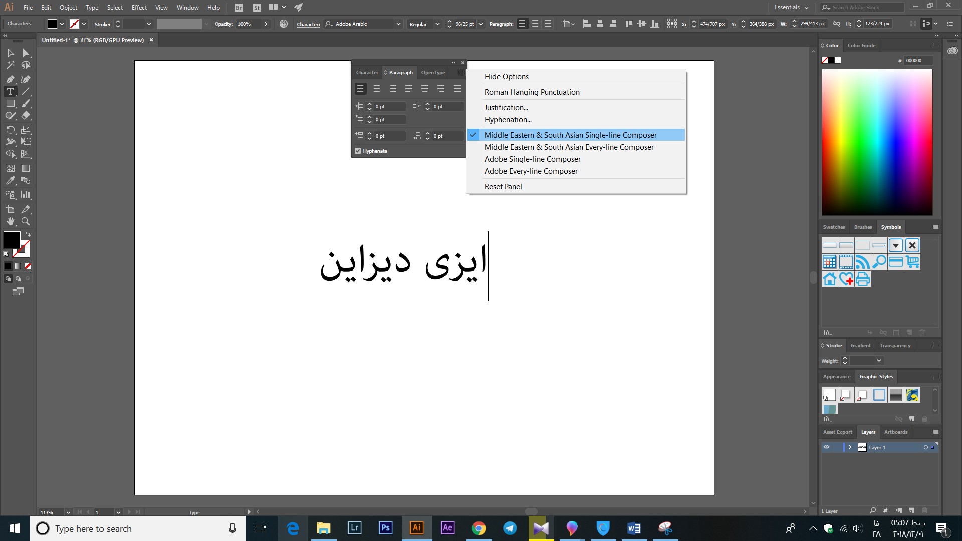Click the Stroke label link
Image resolution: width=962 pixels, height=541 pixels.
click(x=102, y=24)
